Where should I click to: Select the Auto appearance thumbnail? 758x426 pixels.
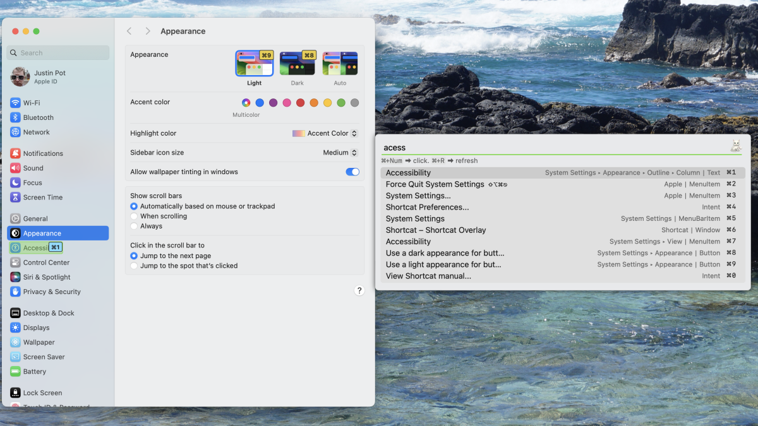(340, 63)
